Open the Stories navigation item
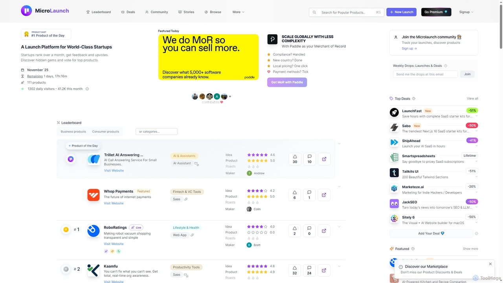This screenshot has width=503, height=283. click(x=186, y=12)
